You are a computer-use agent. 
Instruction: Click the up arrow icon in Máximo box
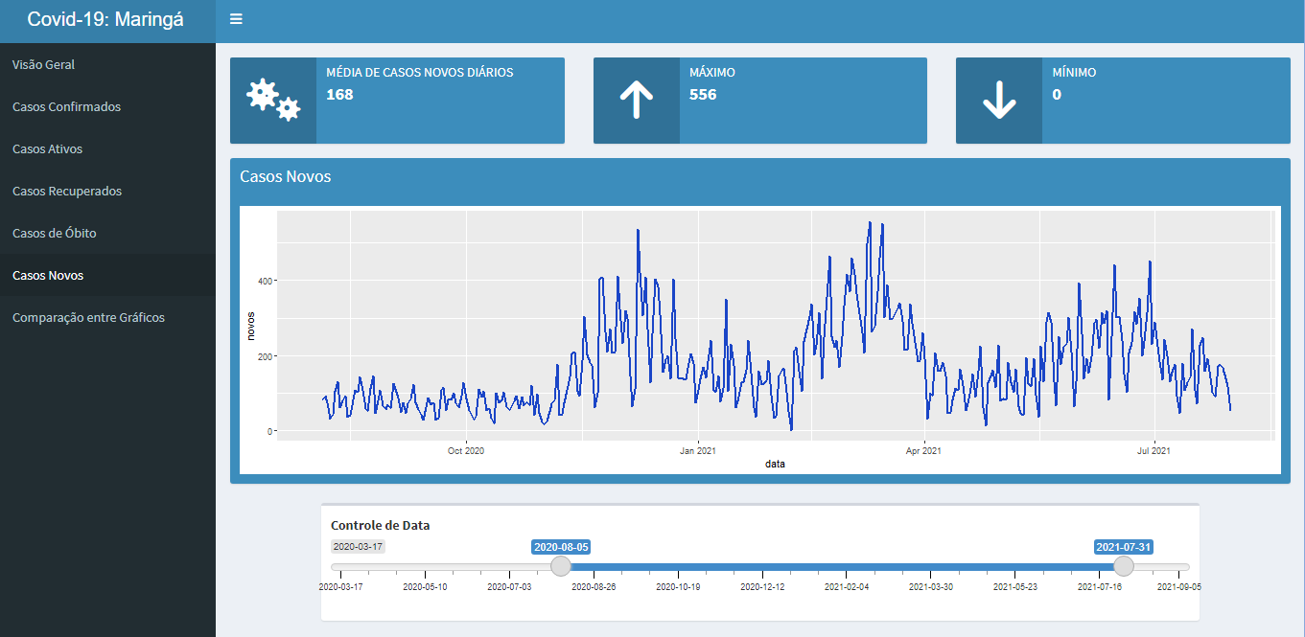(x=636, y=100)
